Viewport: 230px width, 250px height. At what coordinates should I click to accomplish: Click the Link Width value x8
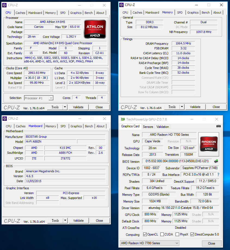click(47, 198)
